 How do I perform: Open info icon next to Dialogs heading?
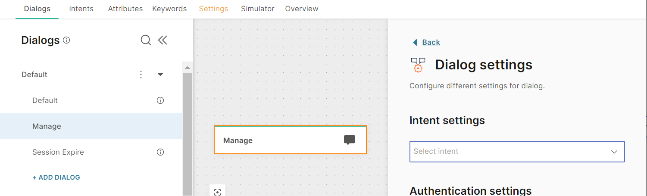tap(66, 40)
